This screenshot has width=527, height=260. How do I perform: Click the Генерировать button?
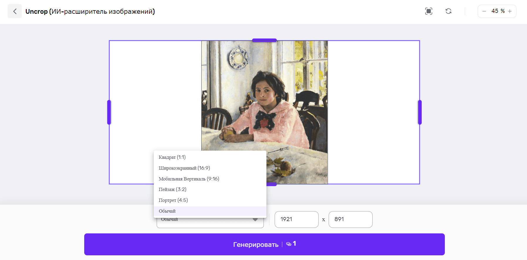(x=264, y=244)
